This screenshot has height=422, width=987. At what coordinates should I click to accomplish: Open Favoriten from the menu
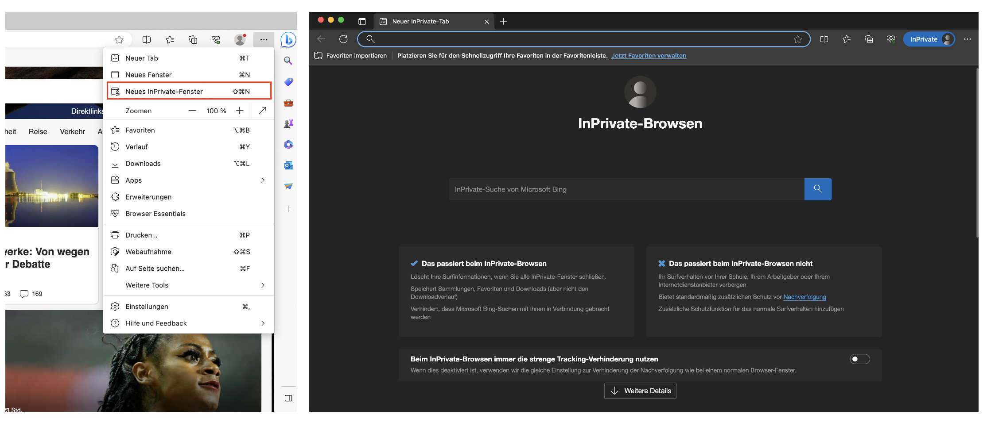189,130
